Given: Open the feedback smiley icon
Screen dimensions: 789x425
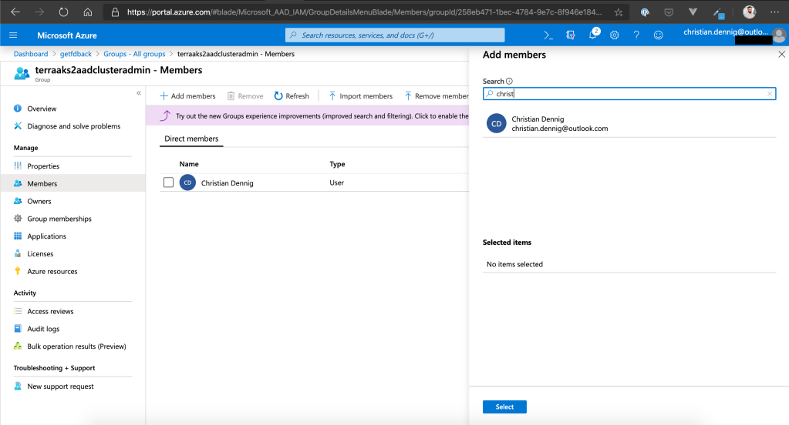Looking at the screenshot, I should tap(658, 35).
